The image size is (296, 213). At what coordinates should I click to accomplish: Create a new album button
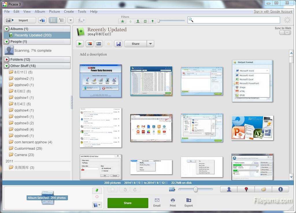(x=42, y=20)
